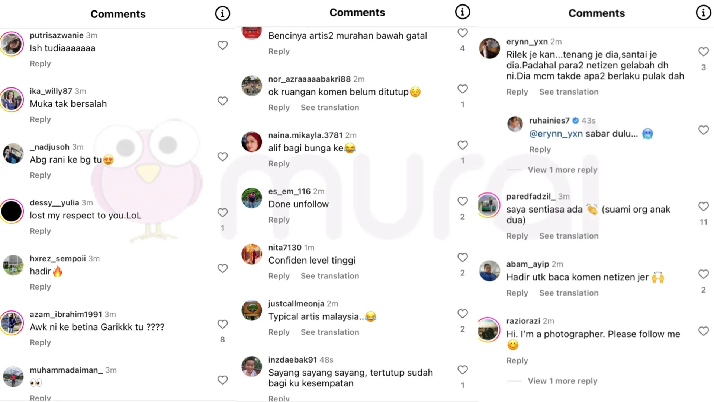Like es_em_116's 'Done unfollow' comment heart
The height and width of the screenshot is (402, 714).
[462, 201]
